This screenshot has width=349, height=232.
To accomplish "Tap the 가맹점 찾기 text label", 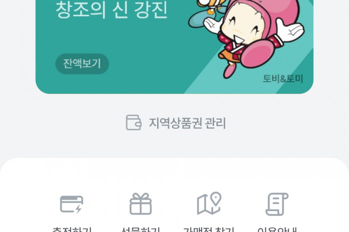I will pos(209,230).
